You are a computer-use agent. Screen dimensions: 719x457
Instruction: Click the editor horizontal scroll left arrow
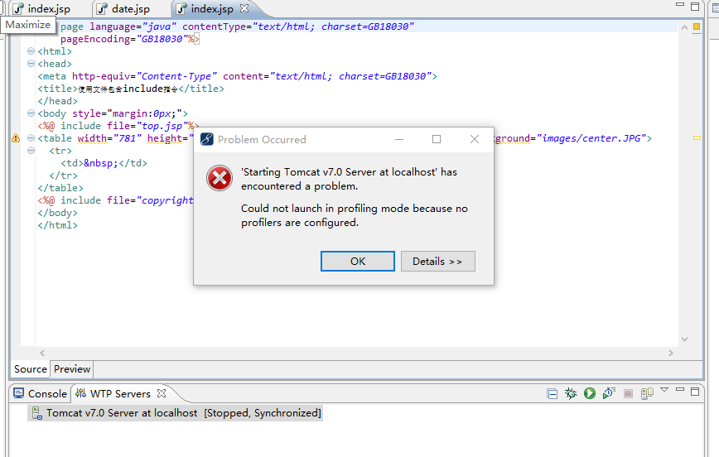(42, 353)
